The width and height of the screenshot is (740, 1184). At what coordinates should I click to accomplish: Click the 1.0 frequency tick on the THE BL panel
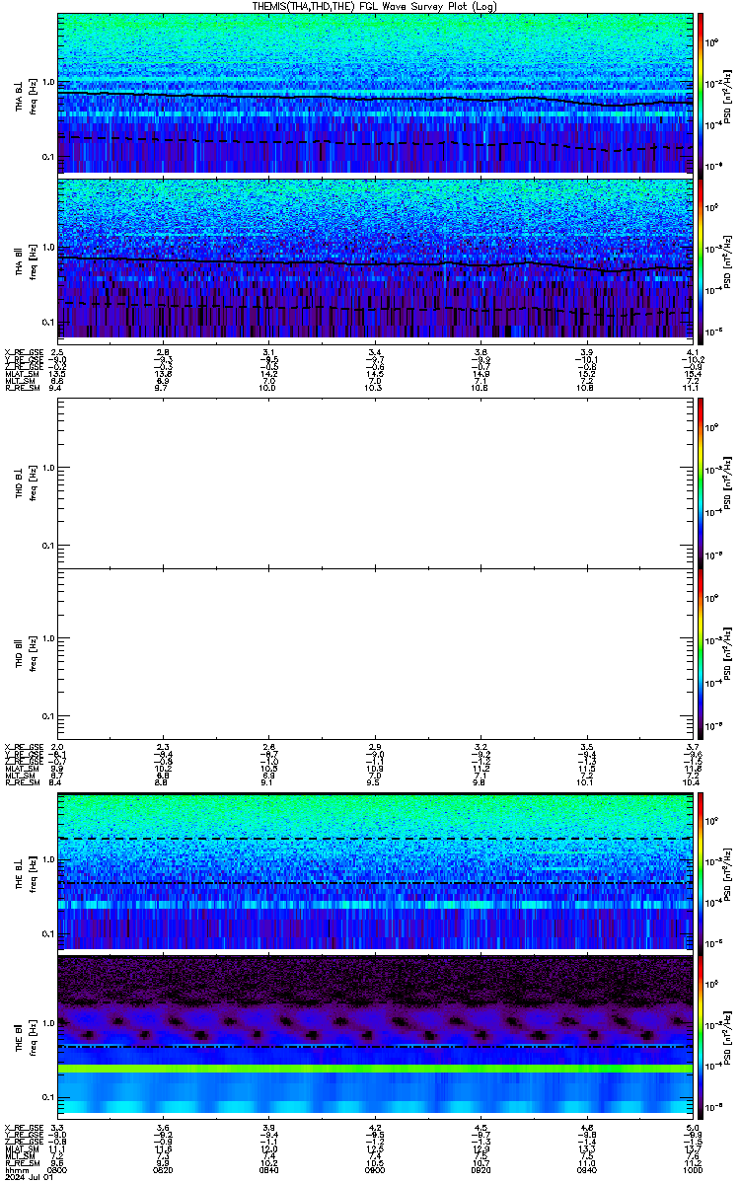click(x=48, y=860)
